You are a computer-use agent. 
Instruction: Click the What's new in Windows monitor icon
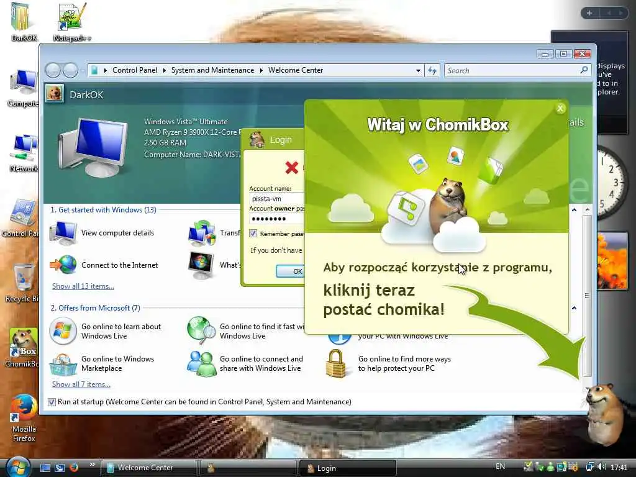[x=201, y=265]
